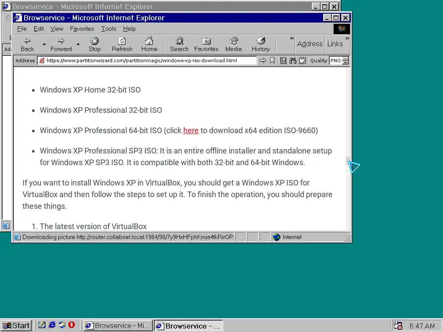Open the Start menu
Screen dimensions: 443x332
[x=16, y=326]
